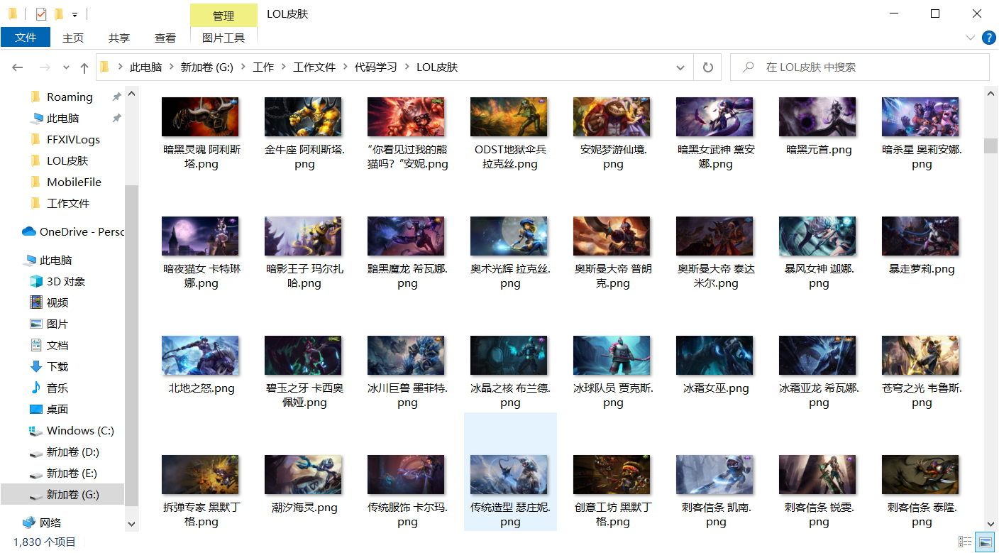999x553 pixels.
Task: Click the 新加卷 (E:) drive icon
Action: [x=36, y=473]
